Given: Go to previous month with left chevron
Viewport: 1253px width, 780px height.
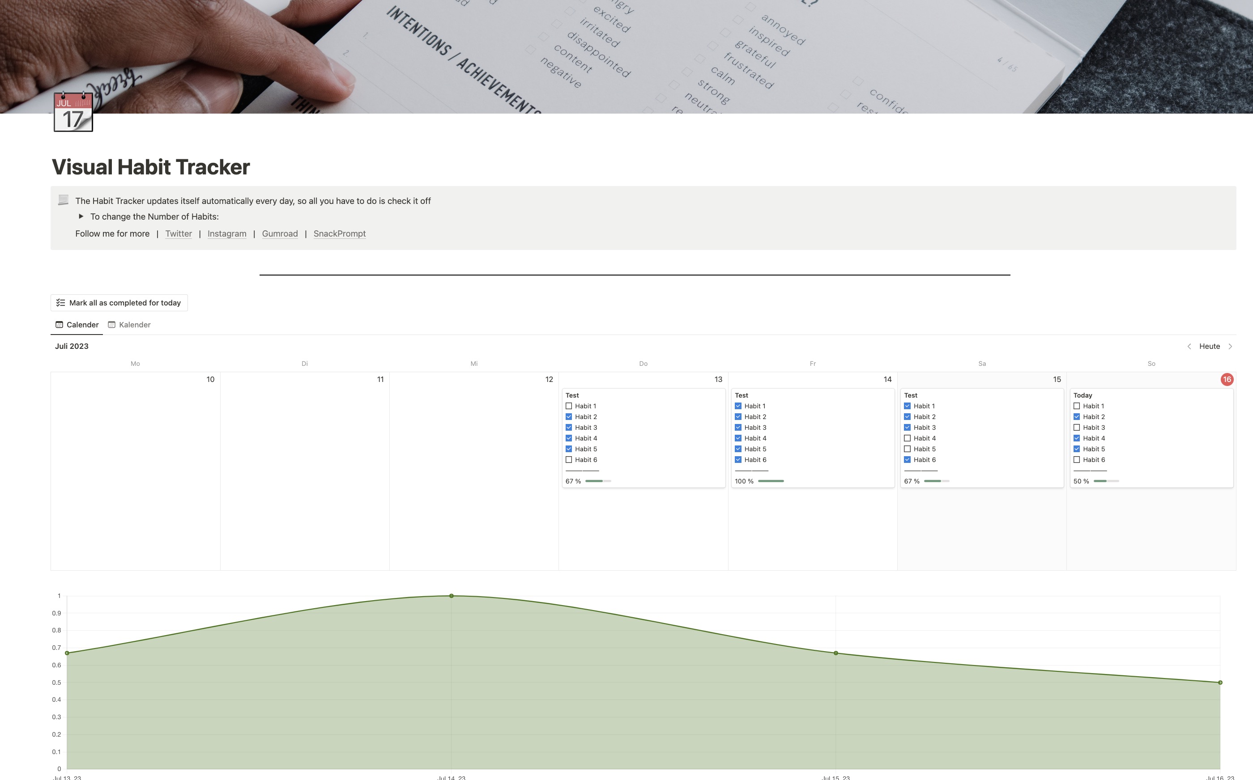Looking at the screenshot, I should tap(1189, 346).
